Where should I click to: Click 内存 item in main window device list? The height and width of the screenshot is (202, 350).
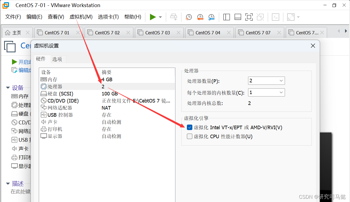20,97
